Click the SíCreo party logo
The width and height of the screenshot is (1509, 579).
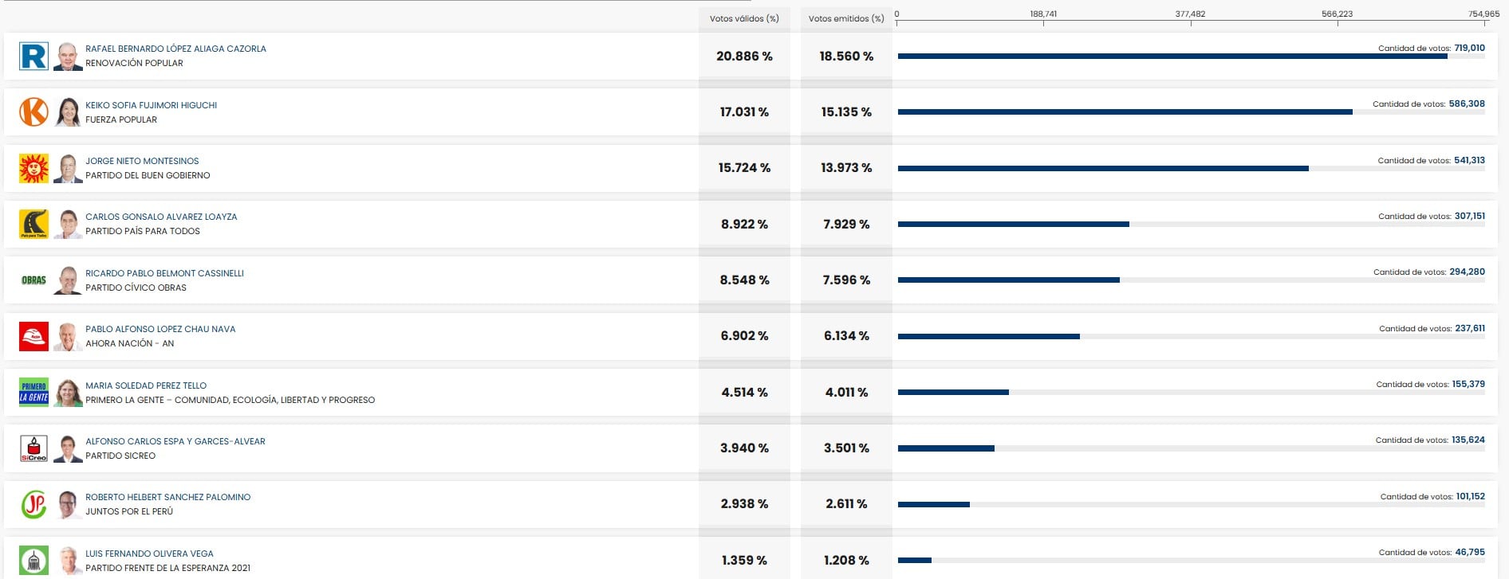click(x=33, y=448)
